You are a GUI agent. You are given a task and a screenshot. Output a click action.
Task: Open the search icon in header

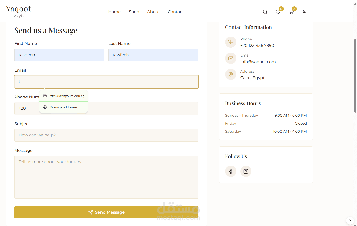click(265, 12)
